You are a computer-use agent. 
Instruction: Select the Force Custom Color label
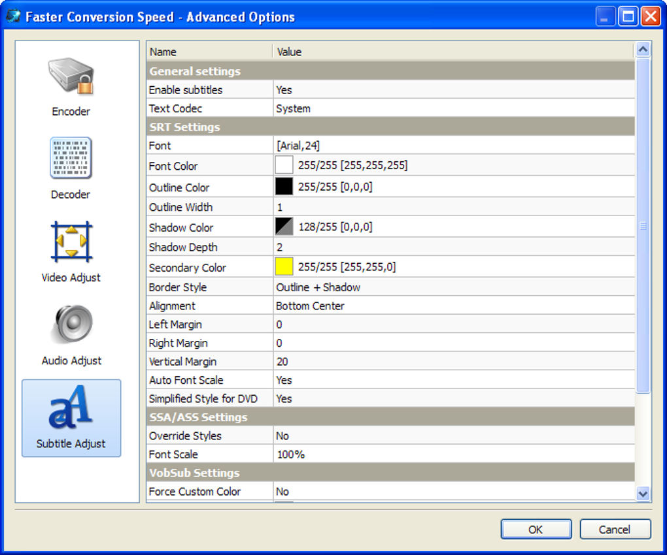(194, 491)
